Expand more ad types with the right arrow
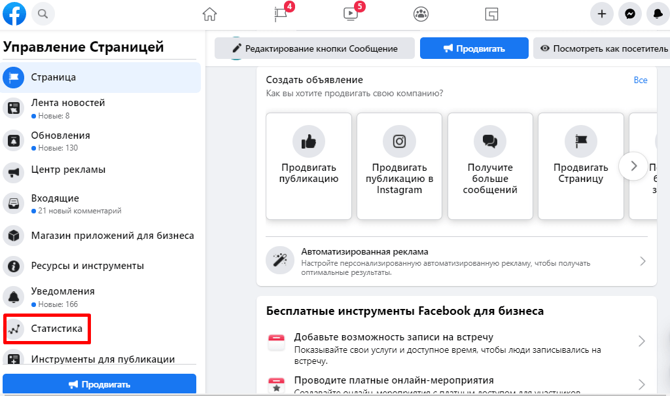The image size is (670, 396). tap(633, 166)
